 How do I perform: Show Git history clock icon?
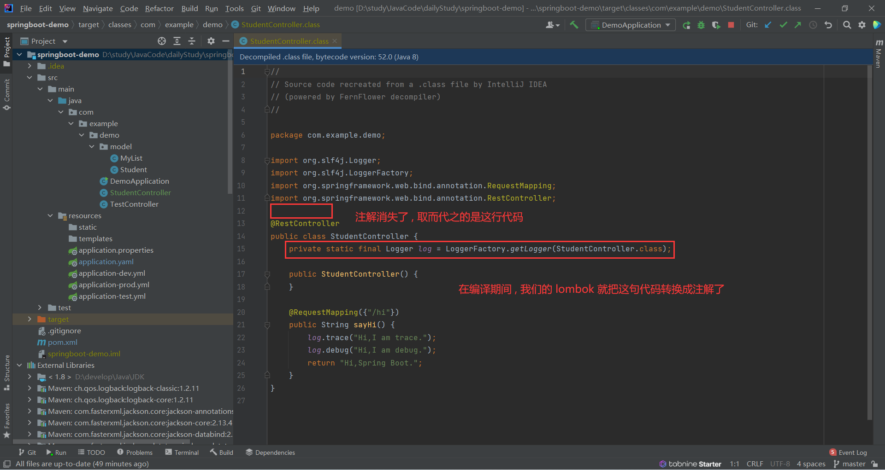pyautogui.click(x=813, y=25)
